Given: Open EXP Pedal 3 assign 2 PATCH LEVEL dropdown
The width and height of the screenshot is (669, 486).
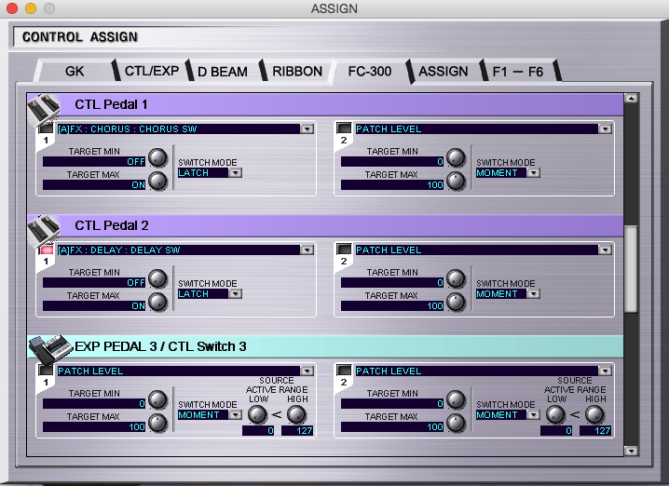Looking at the screenshot, I should tap(605, 371).
